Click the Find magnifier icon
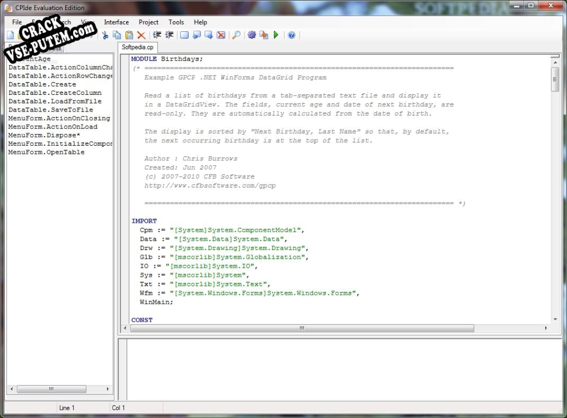 click(236, 35)
